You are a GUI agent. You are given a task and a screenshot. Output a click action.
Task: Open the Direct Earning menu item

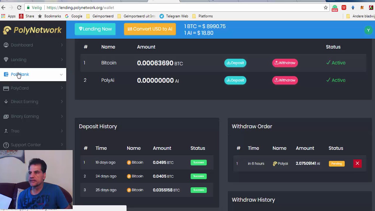[x=33, y=102]
